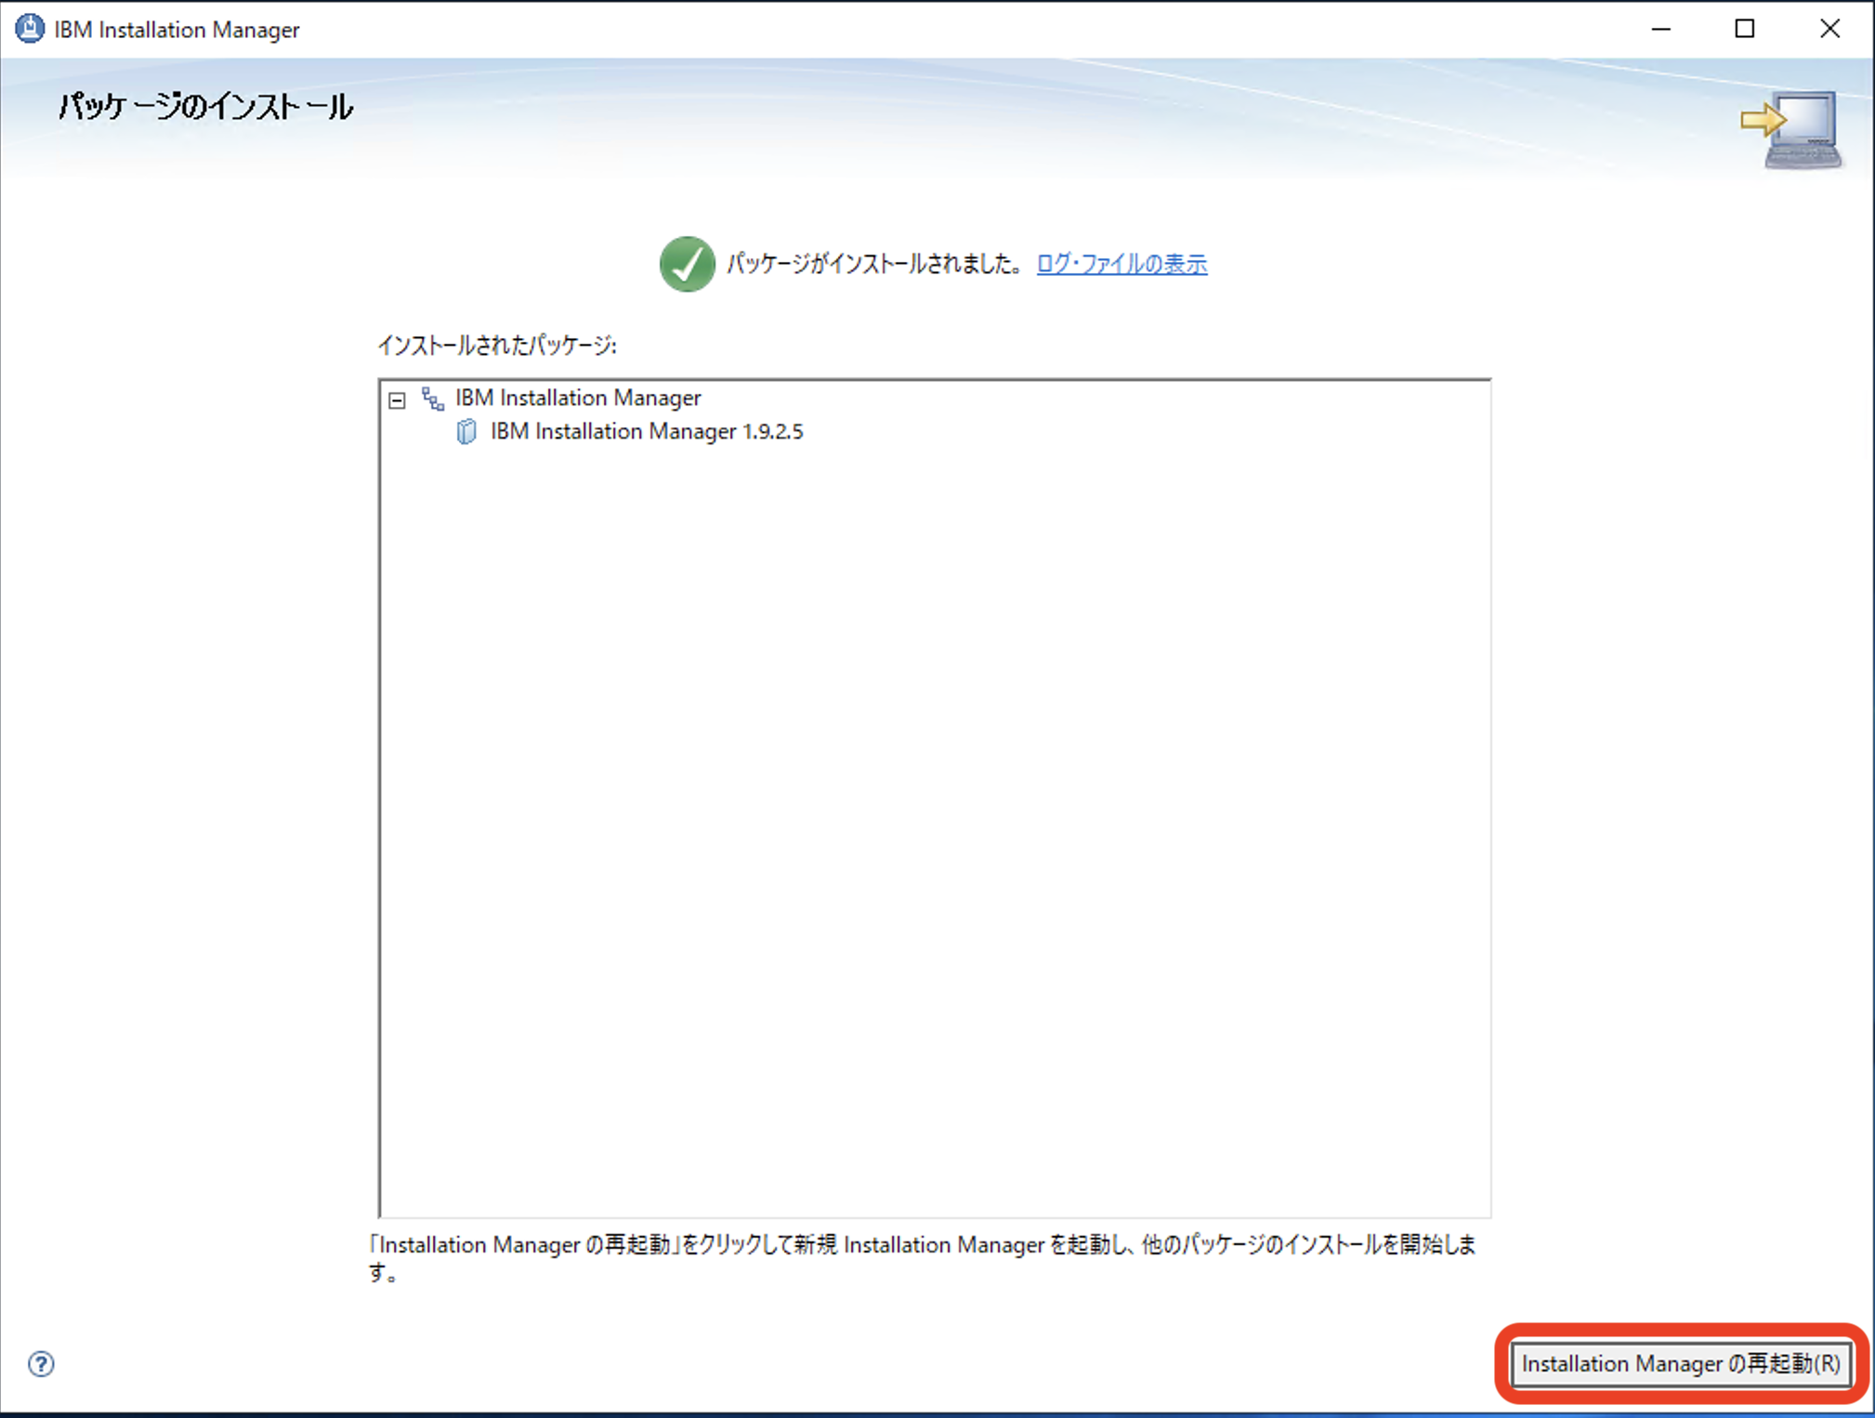The width and height of the screenshot is (1875, 1418).
Task: Collapse the IBM Installation Manager tree node
Action: point(399,400)
